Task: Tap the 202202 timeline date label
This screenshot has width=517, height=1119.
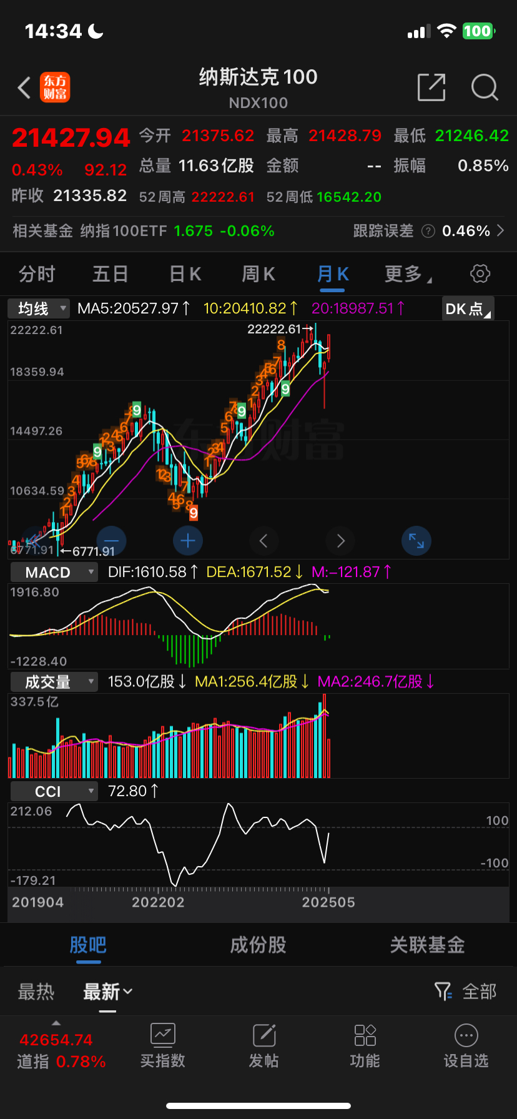Action: click(x=158, y=902)
